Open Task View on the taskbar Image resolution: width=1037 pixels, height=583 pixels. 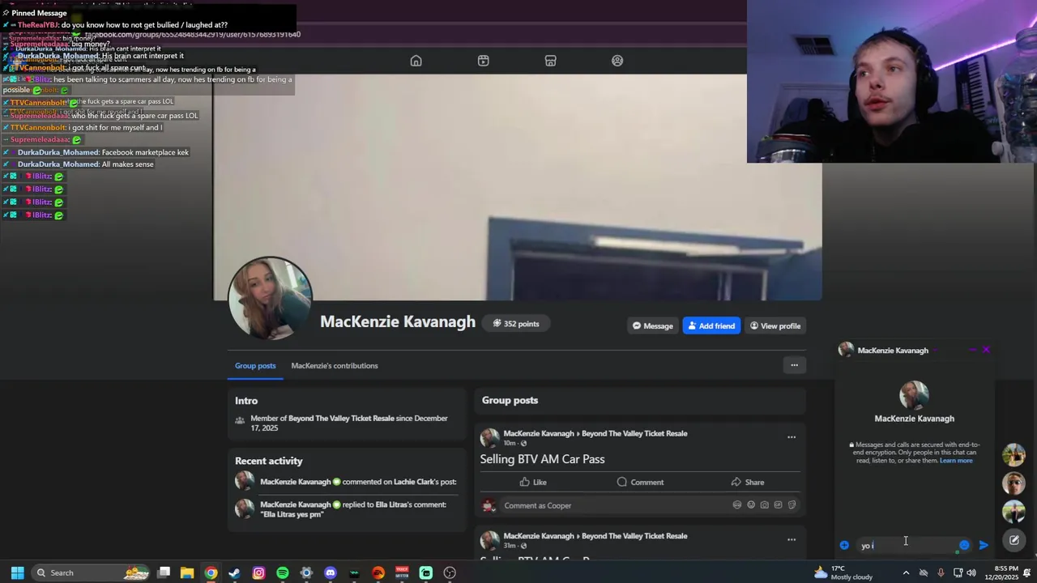[164, 572]
